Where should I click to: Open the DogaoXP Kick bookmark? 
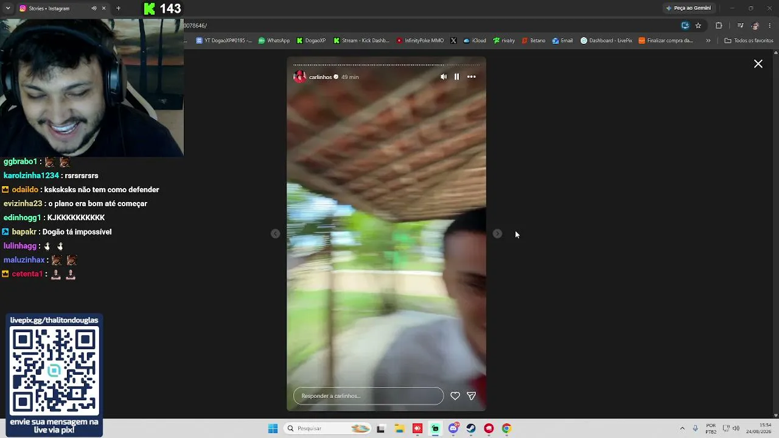(x=311, y=41)
